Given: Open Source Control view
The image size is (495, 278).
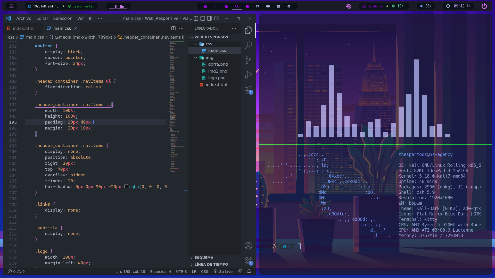Looking at the screenshot, I should pos(248,60).
